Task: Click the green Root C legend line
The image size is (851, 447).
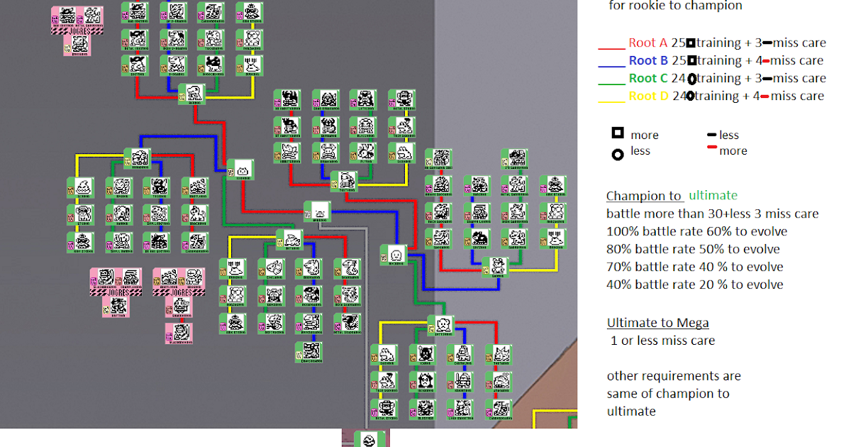Action: click(611, 84)
